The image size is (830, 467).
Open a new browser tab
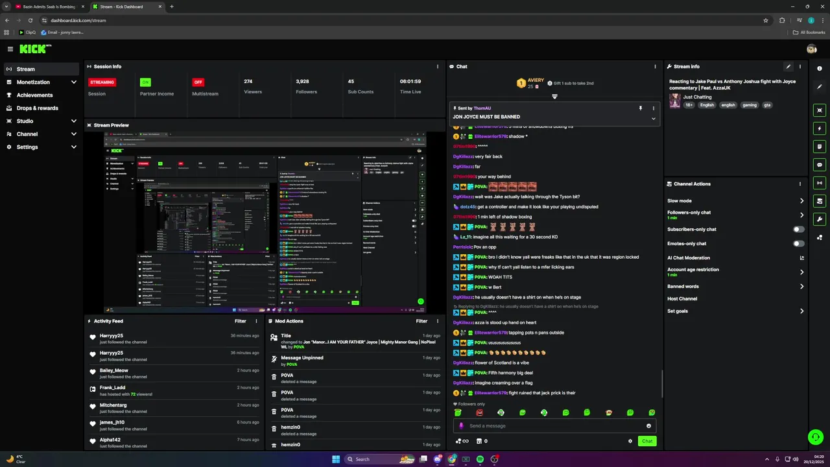pos(172,6)
